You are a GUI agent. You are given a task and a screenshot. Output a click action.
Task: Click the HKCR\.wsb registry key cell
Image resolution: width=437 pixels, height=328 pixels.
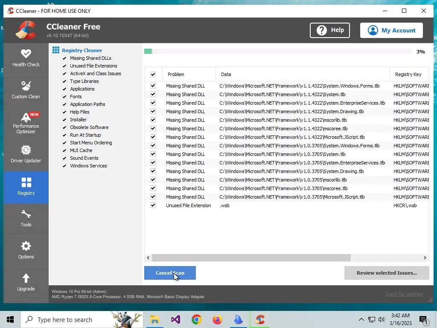click(405, 205)
